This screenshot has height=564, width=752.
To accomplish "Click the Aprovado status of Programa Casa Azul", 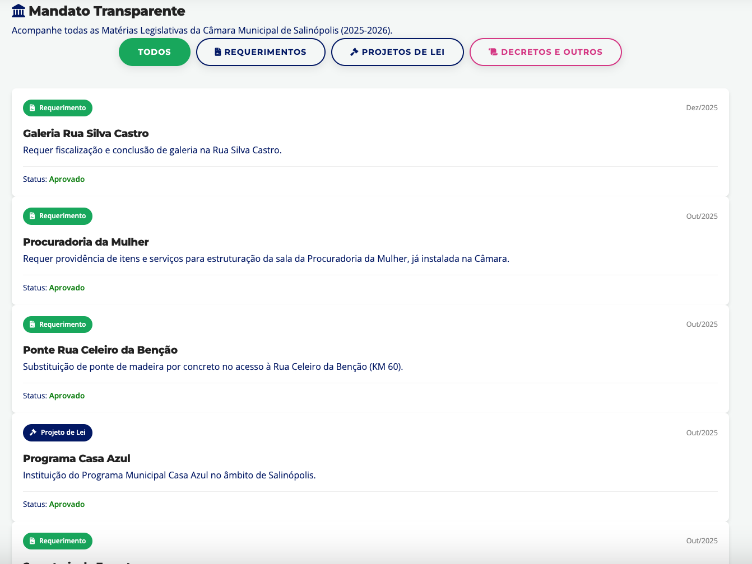I will [67, 504].
